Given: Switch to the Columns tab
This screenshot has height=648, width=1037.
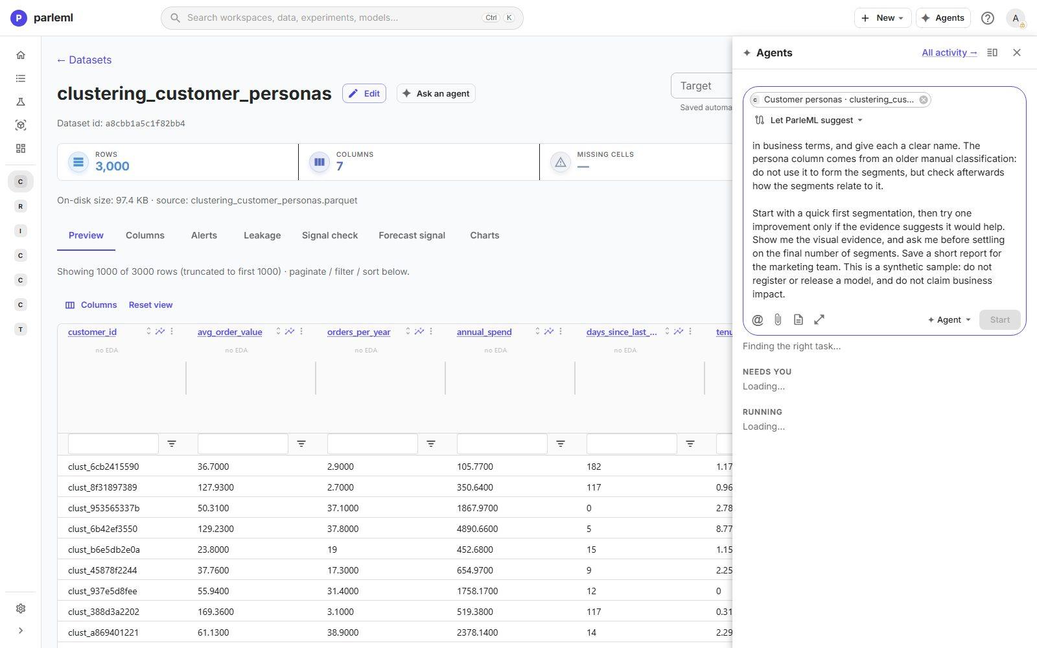Looking at the screenshot, I should coord(145,235).
